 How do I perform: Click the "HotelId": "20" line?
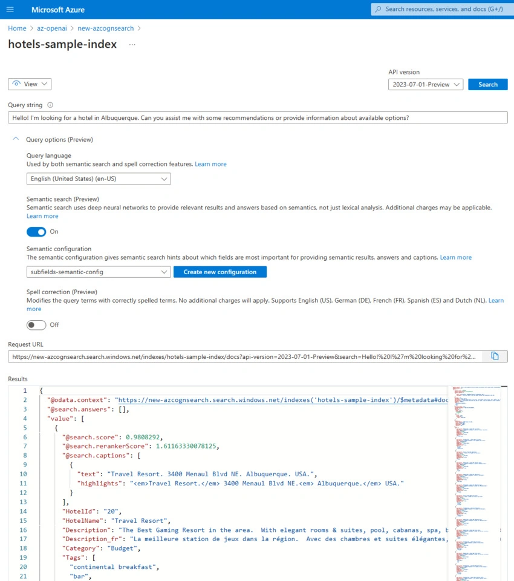pyautogui.click(x=92, y=511)
